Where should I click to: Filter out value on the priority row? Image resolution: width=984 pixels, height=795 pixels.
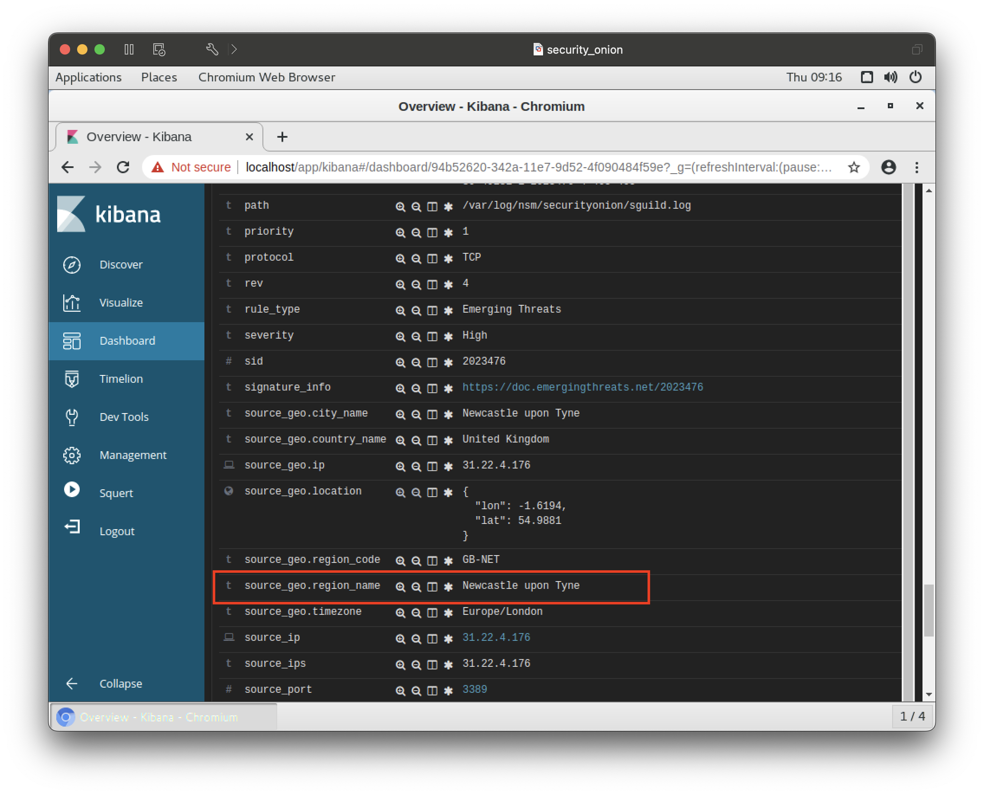416,233
